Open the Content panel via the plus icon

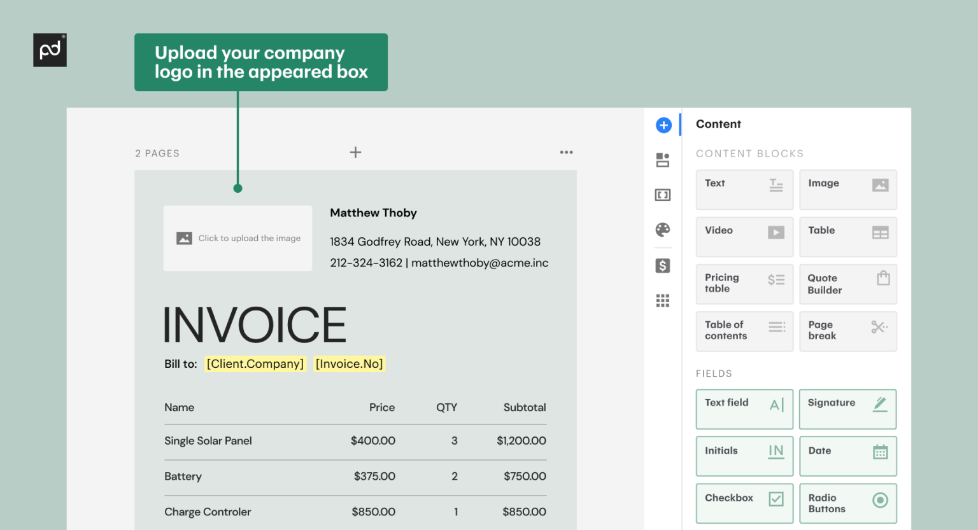point(663,125)
